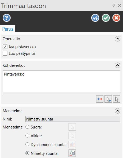Choose the Alkiot method option
123x158 pixels.
click(x=27, y=136)
